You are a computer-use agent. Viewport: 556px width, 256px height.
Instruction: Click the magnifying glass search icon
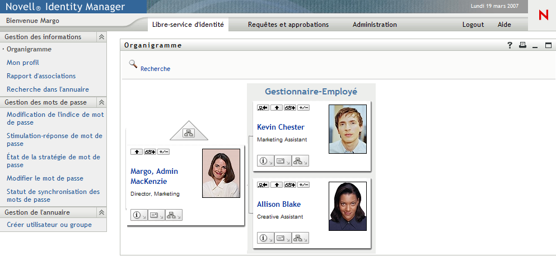point(133,64)
